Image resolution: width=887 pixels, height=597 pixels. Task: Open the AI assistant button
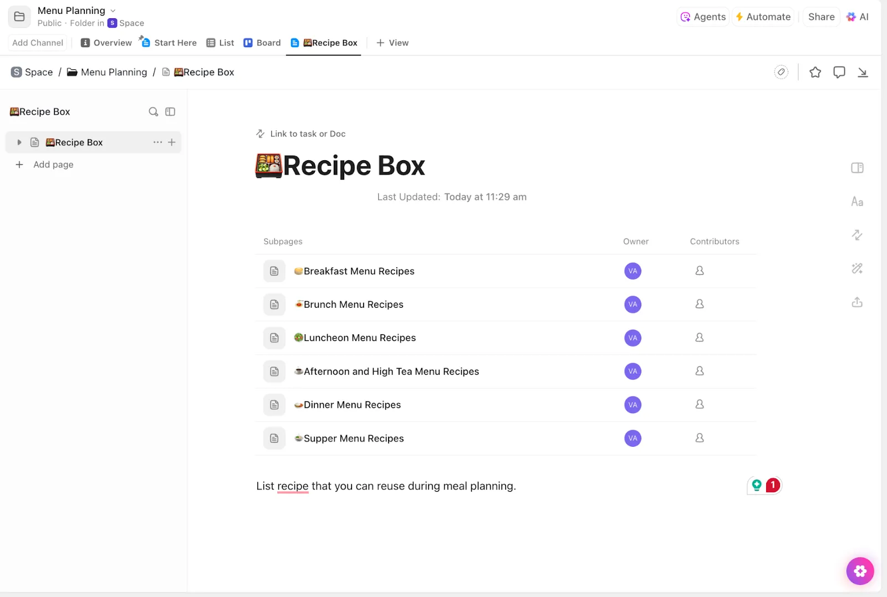pos(857,17)
